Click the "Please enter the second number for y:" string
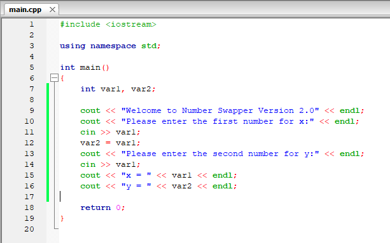The image size is (390, 243). (220, 154)
